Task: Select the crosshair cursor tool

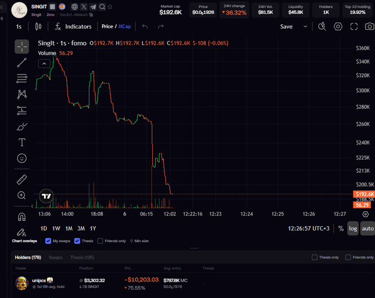Action: pos(22,46)
